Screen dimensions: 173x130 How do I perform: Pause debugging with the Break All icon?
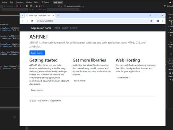point(37,6)
